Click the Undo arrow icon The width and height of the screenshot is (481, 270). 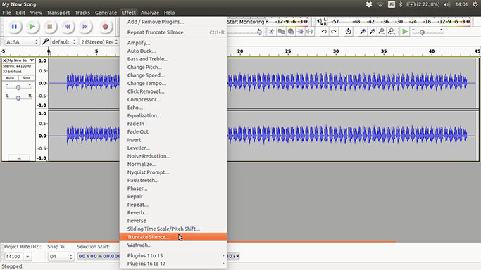point(324,32)
